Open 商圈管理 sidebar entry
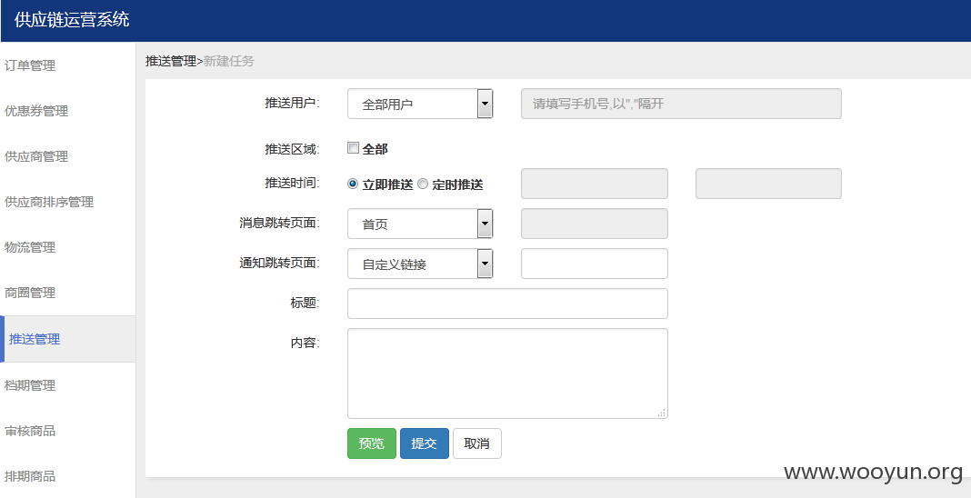The width and height of the screenshot is (971, 498). [30, 294]
